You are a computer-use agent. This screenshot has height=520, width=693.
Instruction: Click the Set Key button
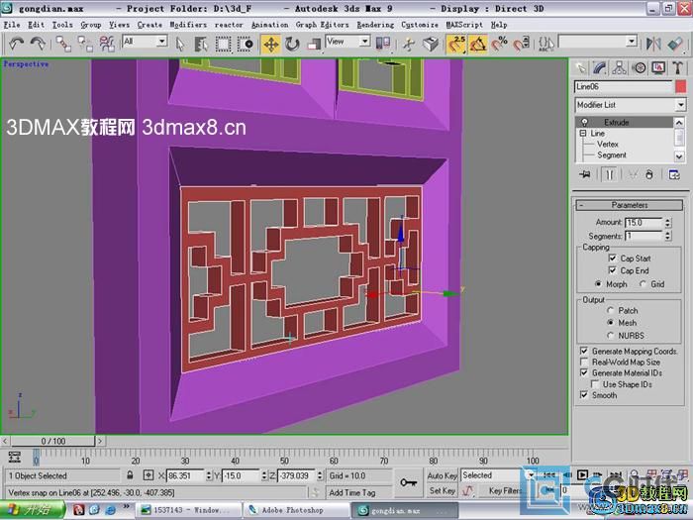[442, 491]
